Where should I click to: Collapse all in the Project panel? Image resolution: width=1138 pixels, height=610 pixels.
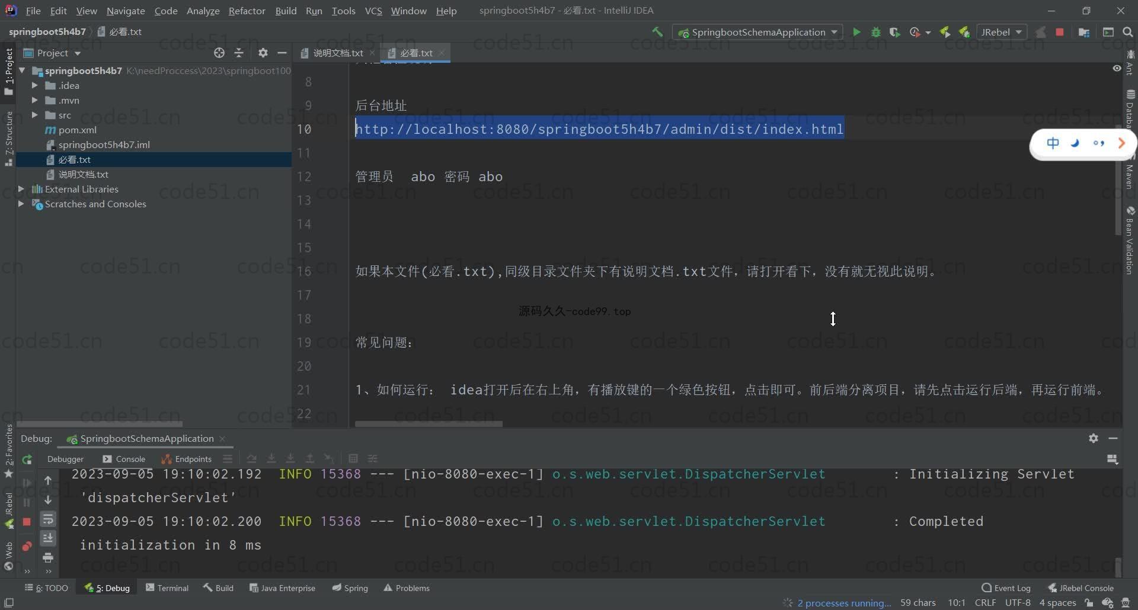[239, 53]
